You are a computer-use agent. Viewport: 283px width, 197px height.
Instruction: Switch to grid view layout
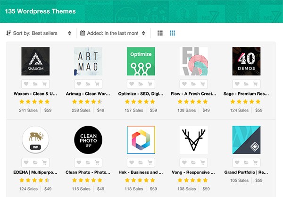pyautogui.click(x=172, y=33)
